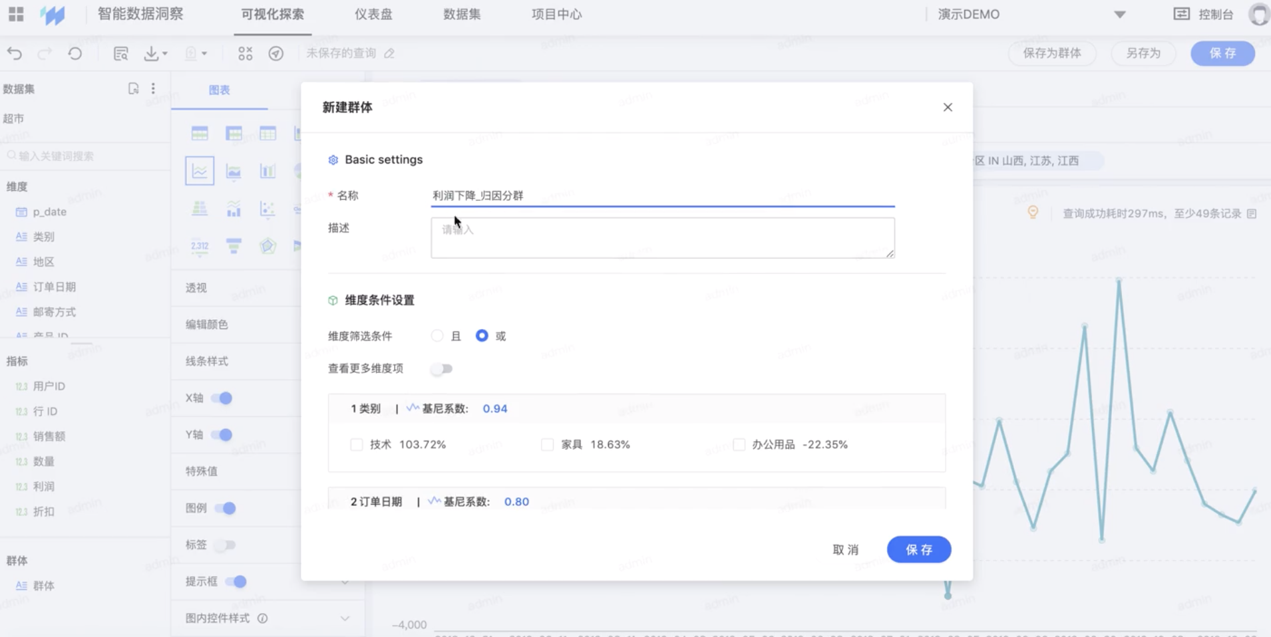Expand the download options arrow

165,54
